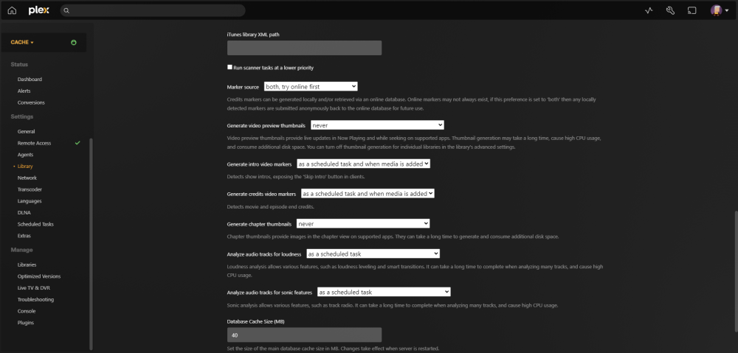
Task: Open settings wrench icon
Action: (x=670, y=10)
